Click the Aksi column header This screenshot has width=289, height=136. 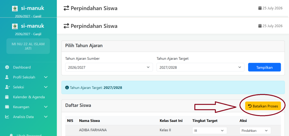[x=243, y=121]
